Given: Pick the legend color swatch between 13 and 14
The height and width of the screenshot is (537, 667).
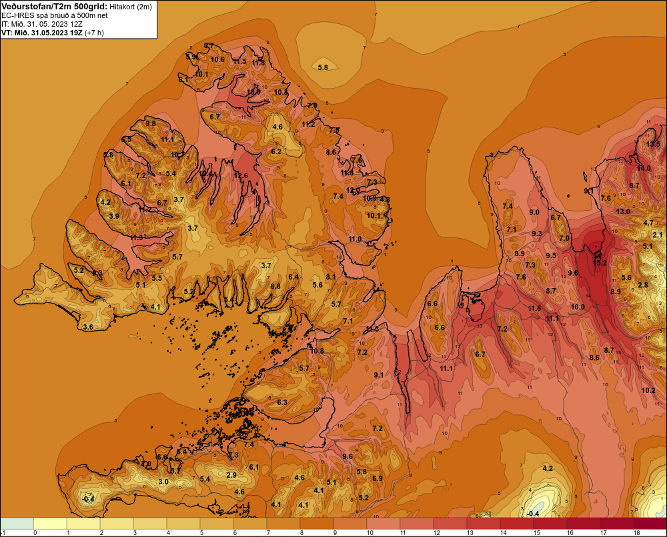Looking at the screenshot, I should point(483,523).
